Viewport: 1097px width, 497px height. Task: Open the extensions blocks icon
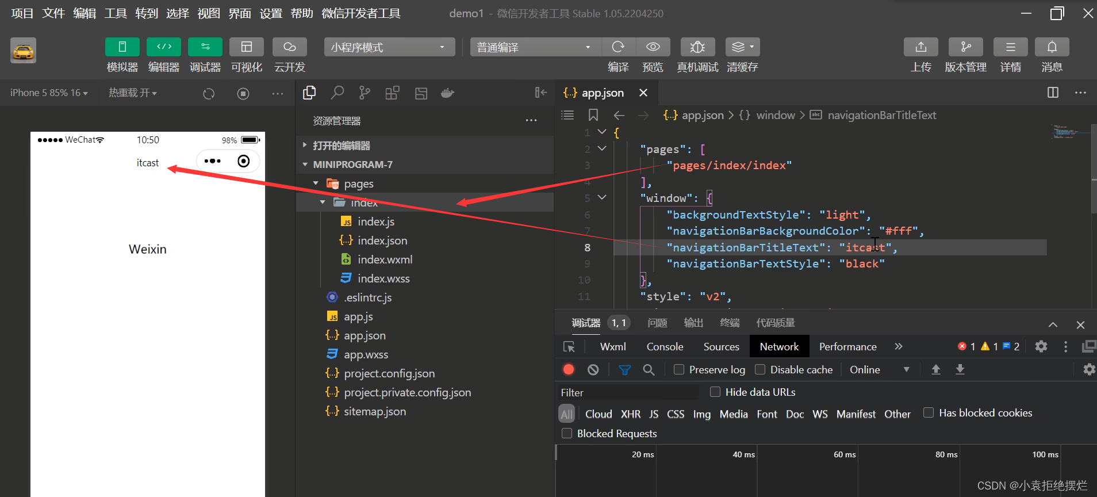point(392,93)
